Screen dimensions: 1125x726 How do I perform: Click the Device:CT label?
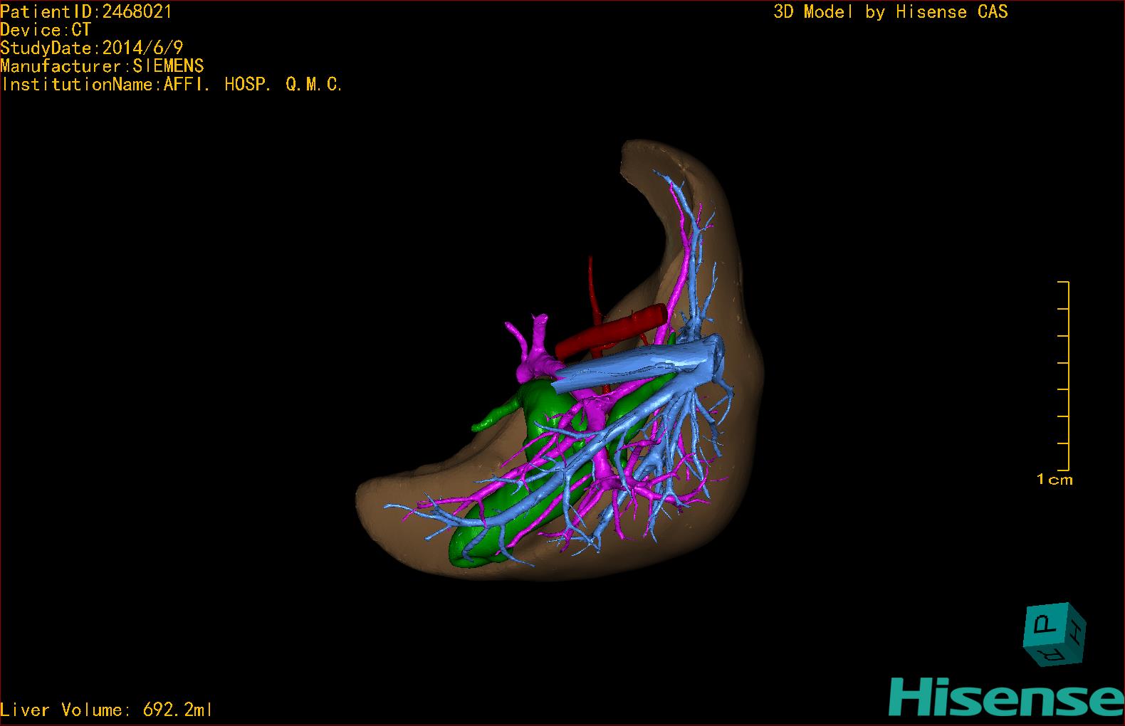pos(46,30)
